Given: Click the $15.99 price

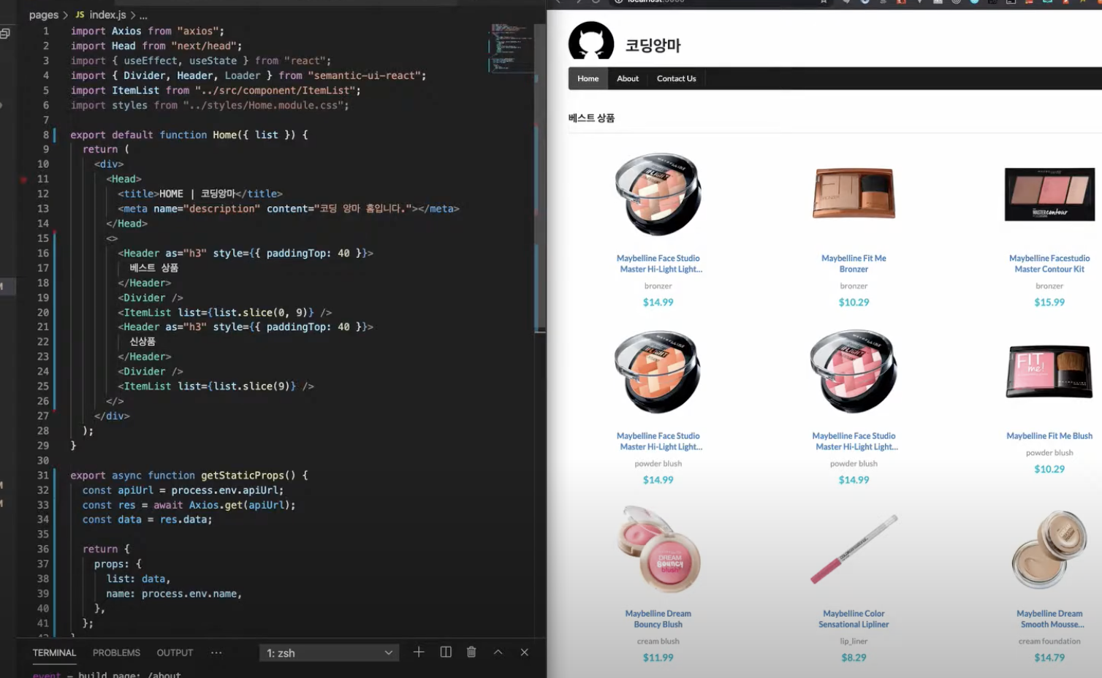Looking at the screenshot, I should click(1049, 302).
